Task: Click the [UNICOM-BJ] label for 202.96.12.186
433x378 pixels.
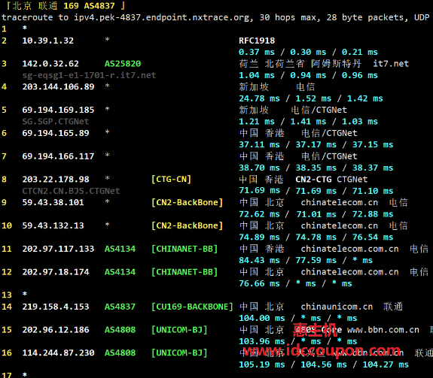Action: click(179, 330)
